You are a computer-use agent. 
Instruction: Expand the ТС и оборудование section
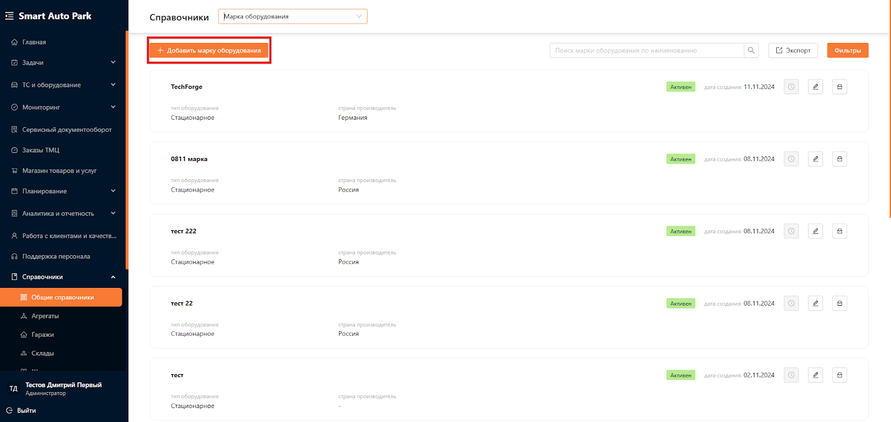[113, 85]
